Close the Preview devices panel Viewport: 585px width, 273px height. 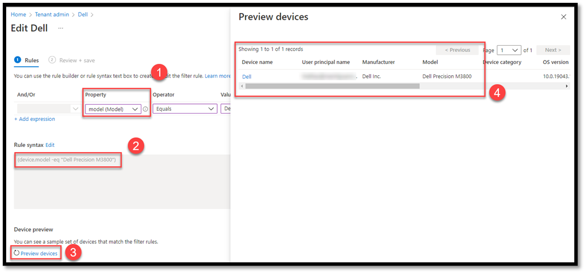click(x=564, y=17)
